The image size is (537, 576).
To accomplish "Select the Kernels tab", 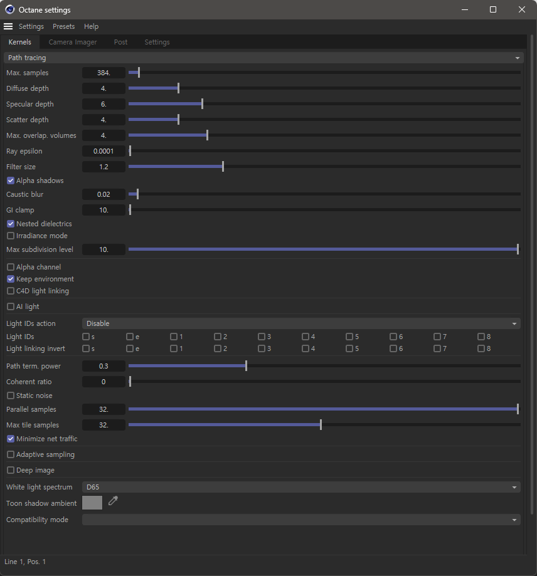I will 20,42.
